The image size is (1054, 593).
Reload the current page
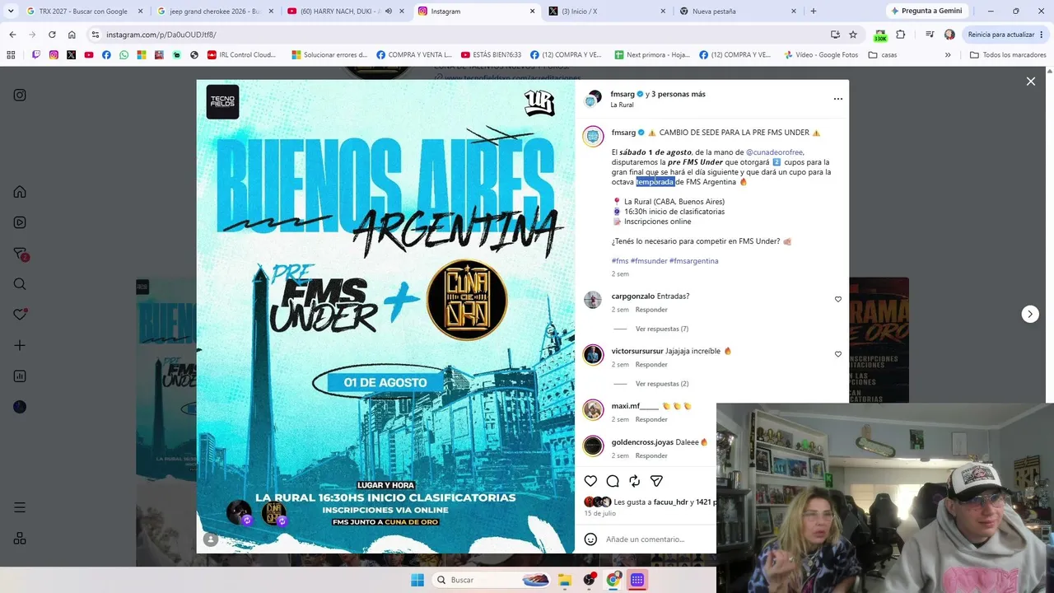point(52,35)
